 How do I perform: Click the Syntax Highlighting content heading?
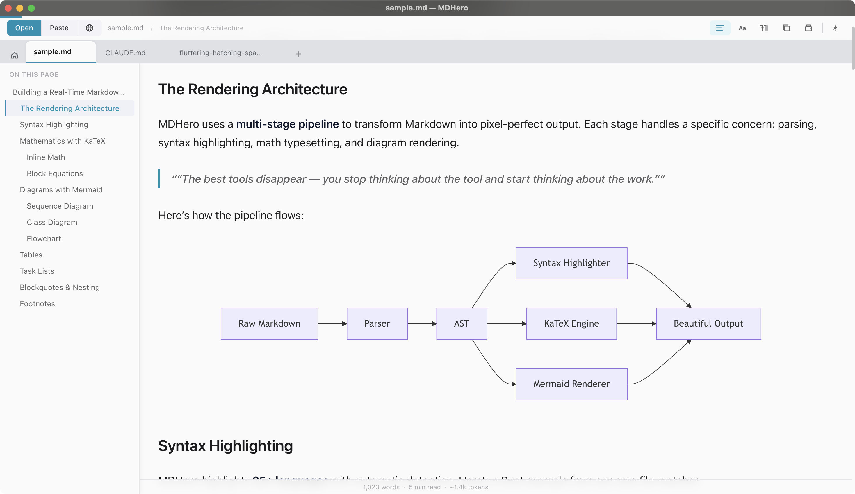click(x=226, y=446)
